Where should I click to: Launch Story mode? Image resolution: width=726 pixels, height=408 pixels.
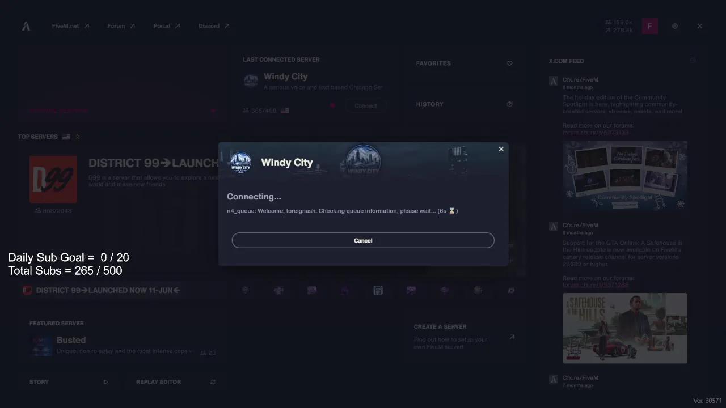click(x=69, y=382)
